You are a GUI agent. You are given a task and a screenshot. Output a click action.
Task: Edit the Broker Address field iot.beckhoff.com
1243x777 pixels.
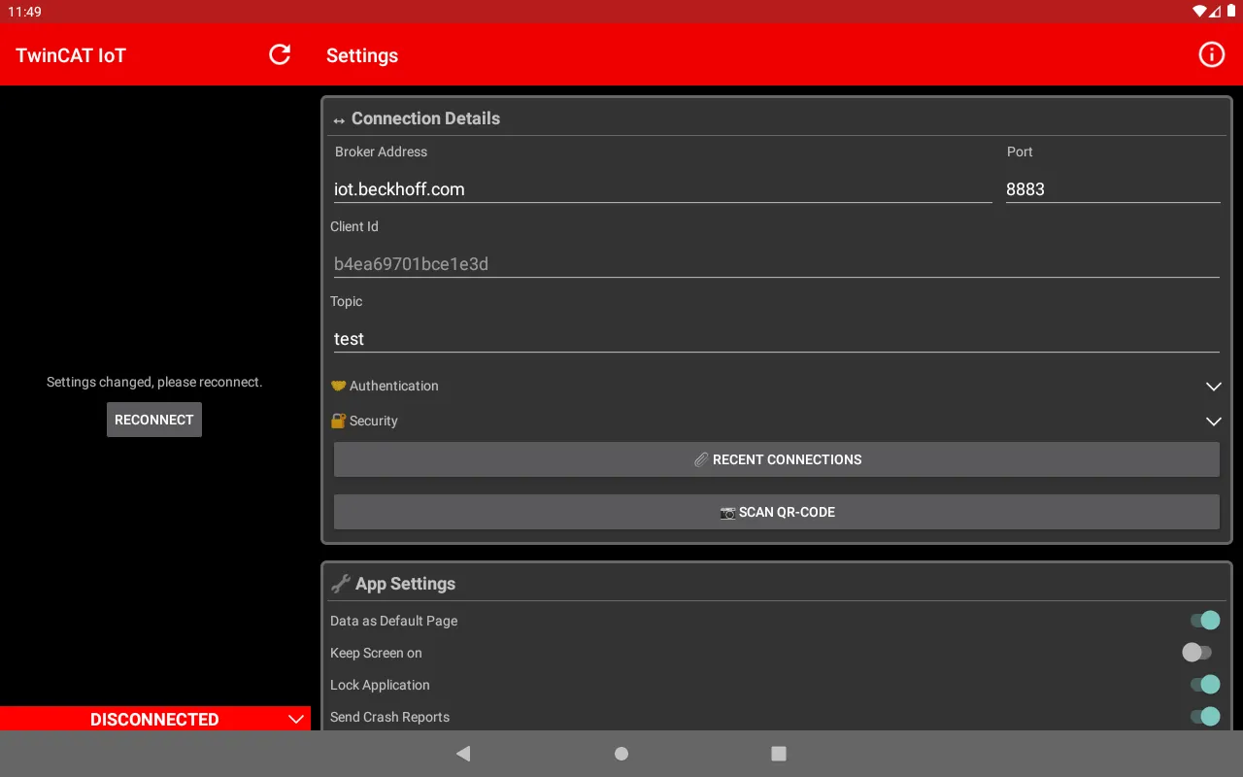tap(661, 189)
